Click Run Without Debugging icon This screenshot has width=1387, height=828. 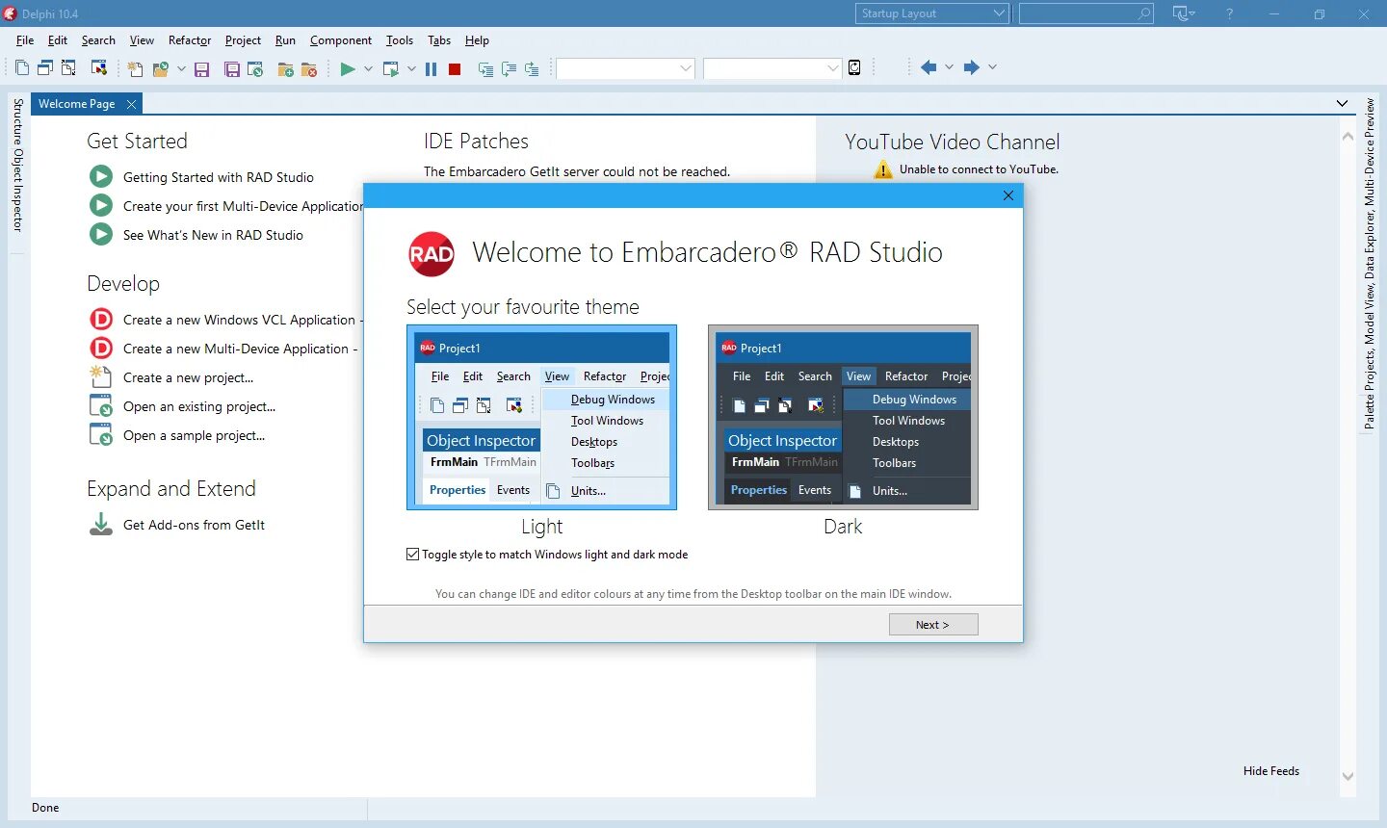pos(390,69)
